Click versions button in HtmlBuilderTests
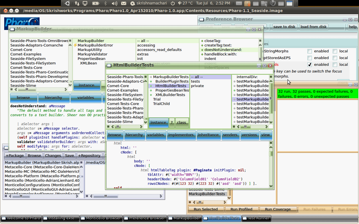The width and height of the screenshot is (359, 224). pyautogui.click(x=249, y=135)
